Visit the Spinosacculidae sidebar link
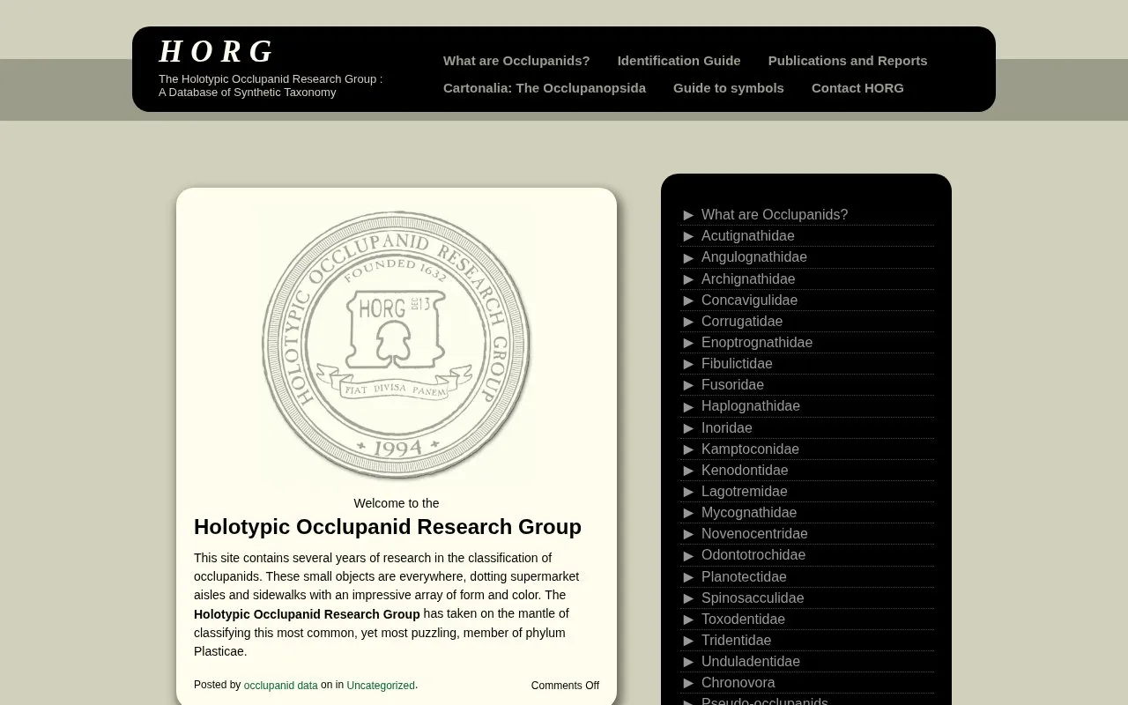This screenshot has height=705, width=1128. (x=753, y=597)
